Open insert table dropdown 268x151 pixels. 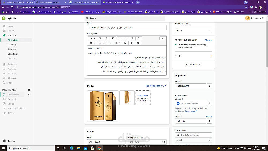click(118, 43)
